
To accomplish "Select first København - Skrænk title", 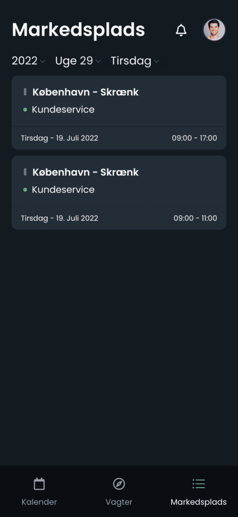I will click(86, 92).
